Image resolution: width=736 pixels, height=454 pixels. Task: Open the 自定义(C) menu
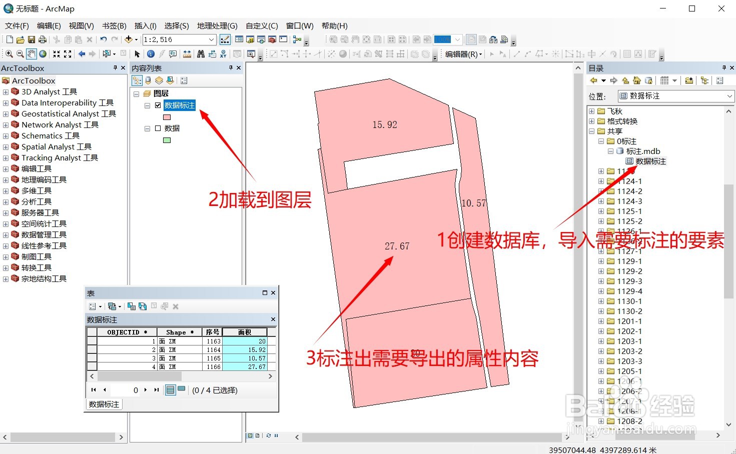click(262, 25)
